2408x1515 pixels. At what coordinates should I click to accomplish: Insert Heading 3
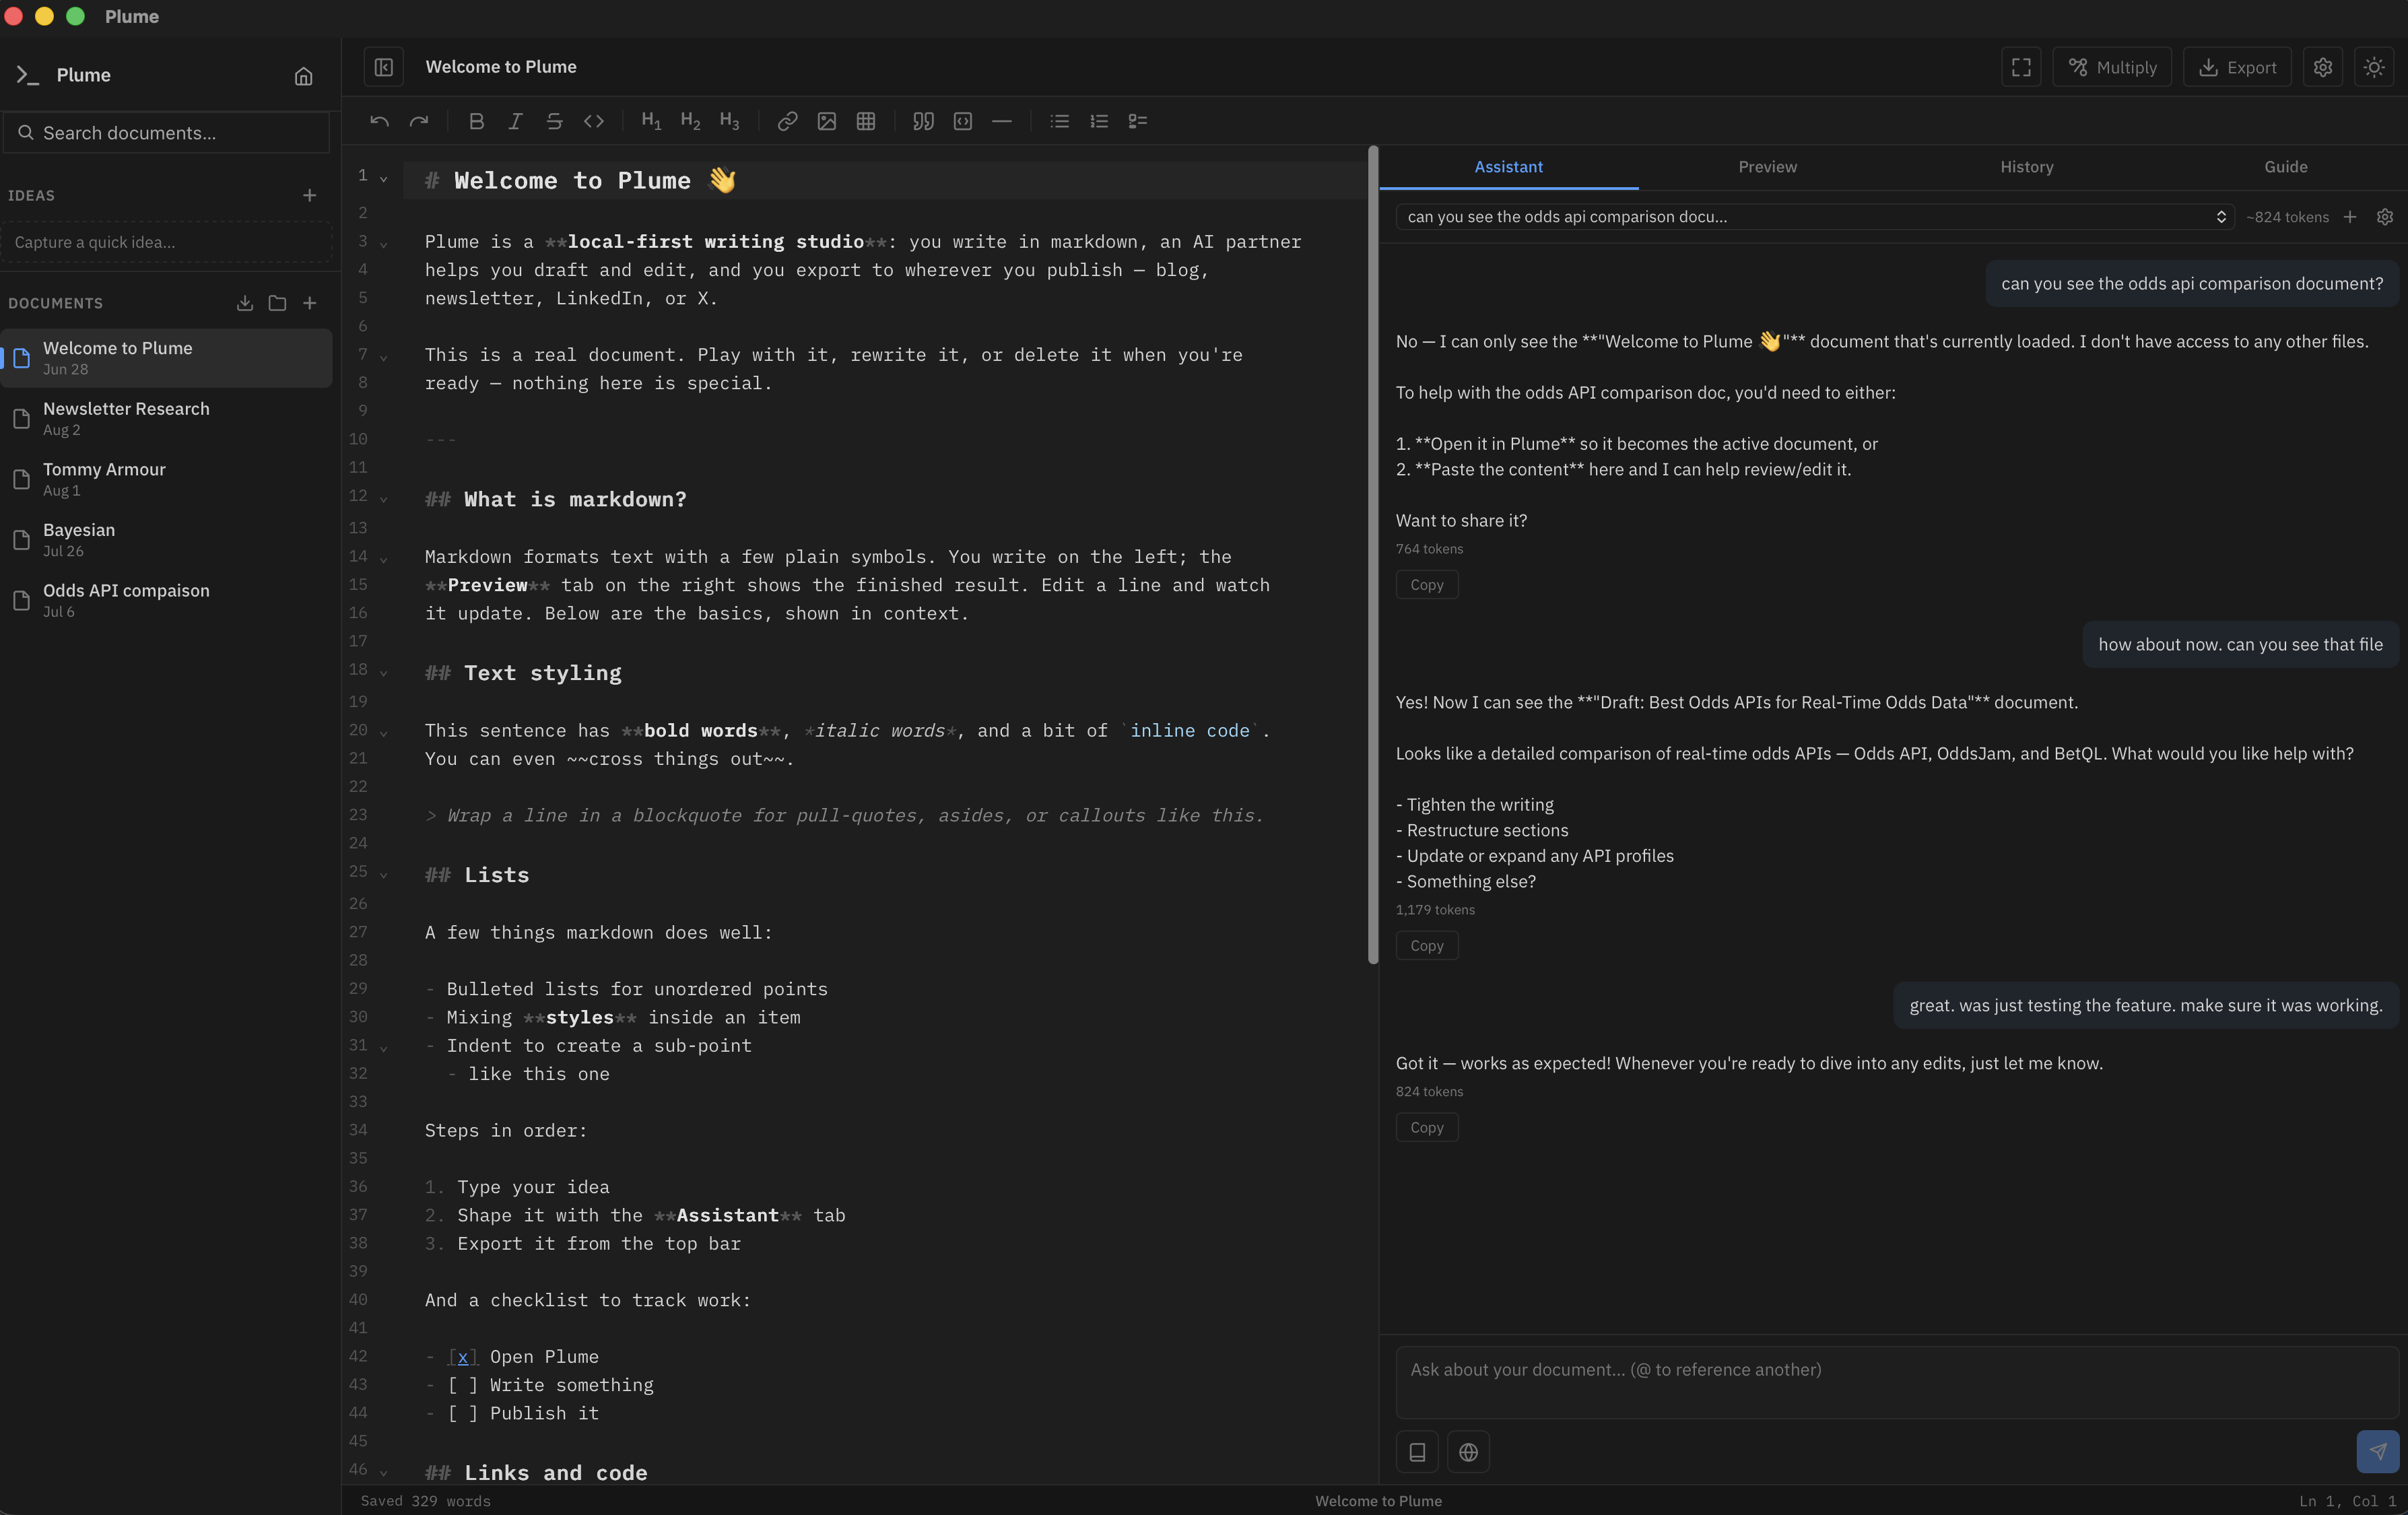click(x=729, y=121)
